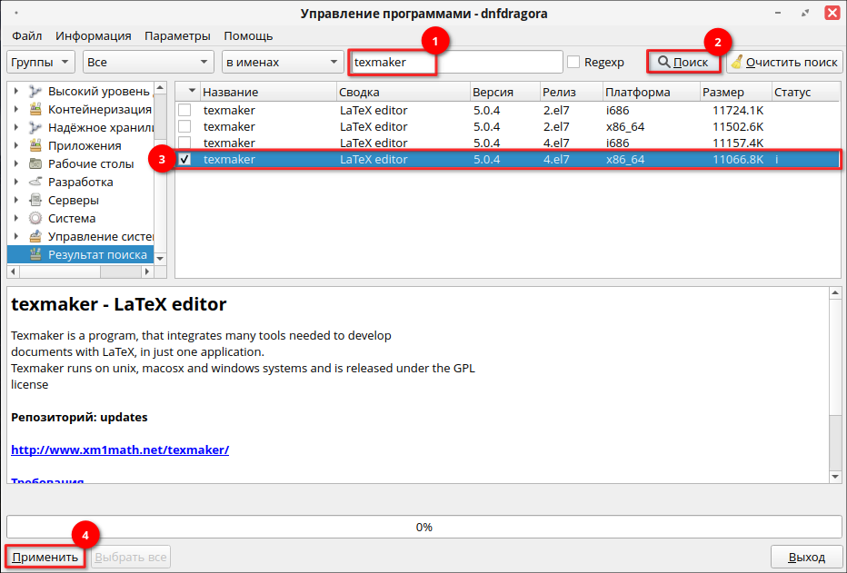Expand the Надёжное хранилище tree node
847x573 pixels.
coord(16,128)
